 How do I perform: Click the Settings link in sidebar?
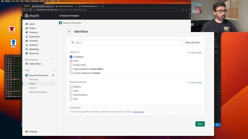[x=33, y=132]
